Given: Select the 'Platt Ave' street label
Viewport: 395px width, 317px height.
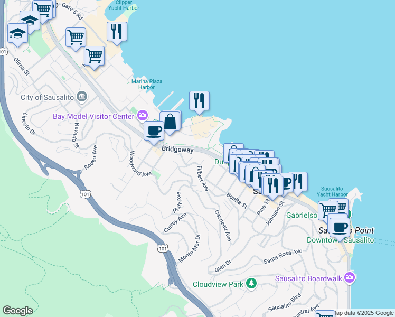Looking at the screenshot, I should coord(177,202).
